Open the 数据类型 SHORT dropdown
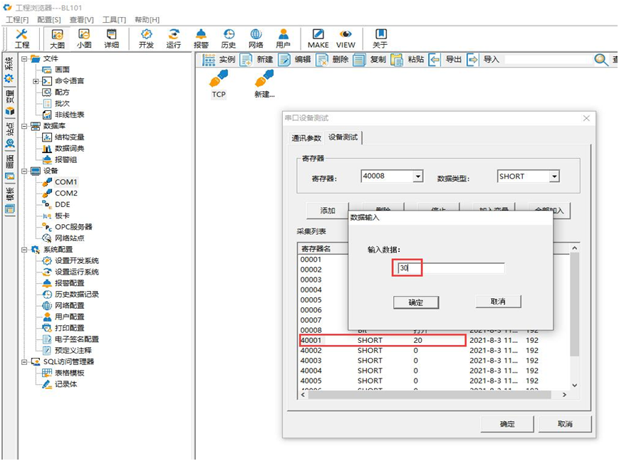 click(555, 176)
